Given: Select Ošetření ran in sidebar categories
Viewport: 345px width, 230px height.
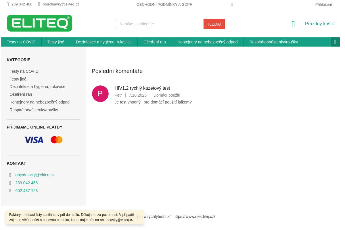Looking at the screenshot, I should point(21,94).
